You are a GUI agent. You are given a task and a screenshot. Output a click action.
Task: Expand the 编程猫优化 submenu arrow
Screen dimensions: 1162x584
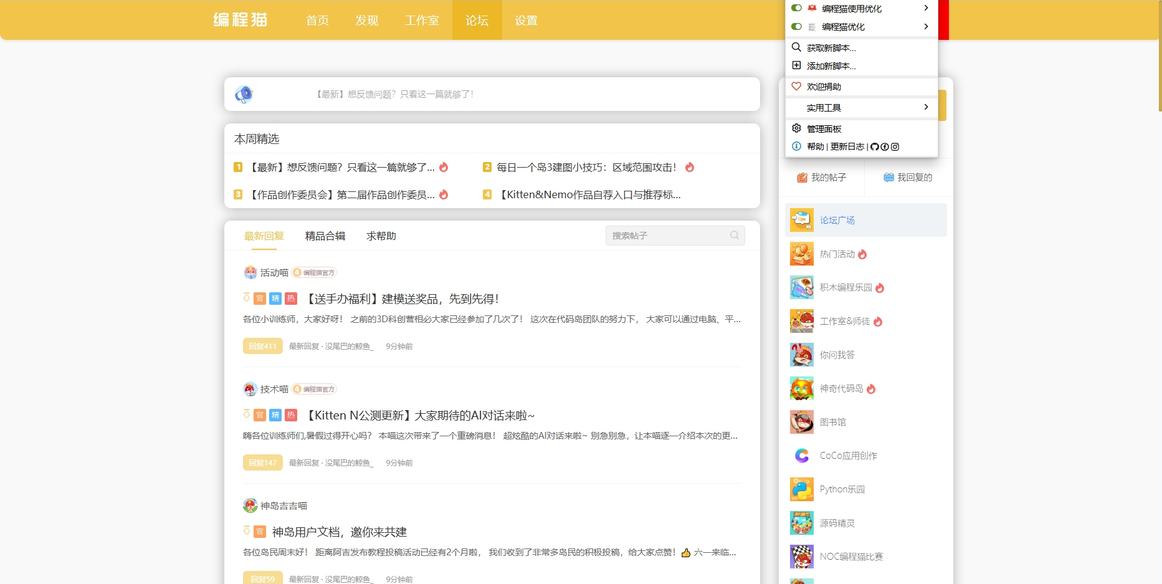[926, 26]
